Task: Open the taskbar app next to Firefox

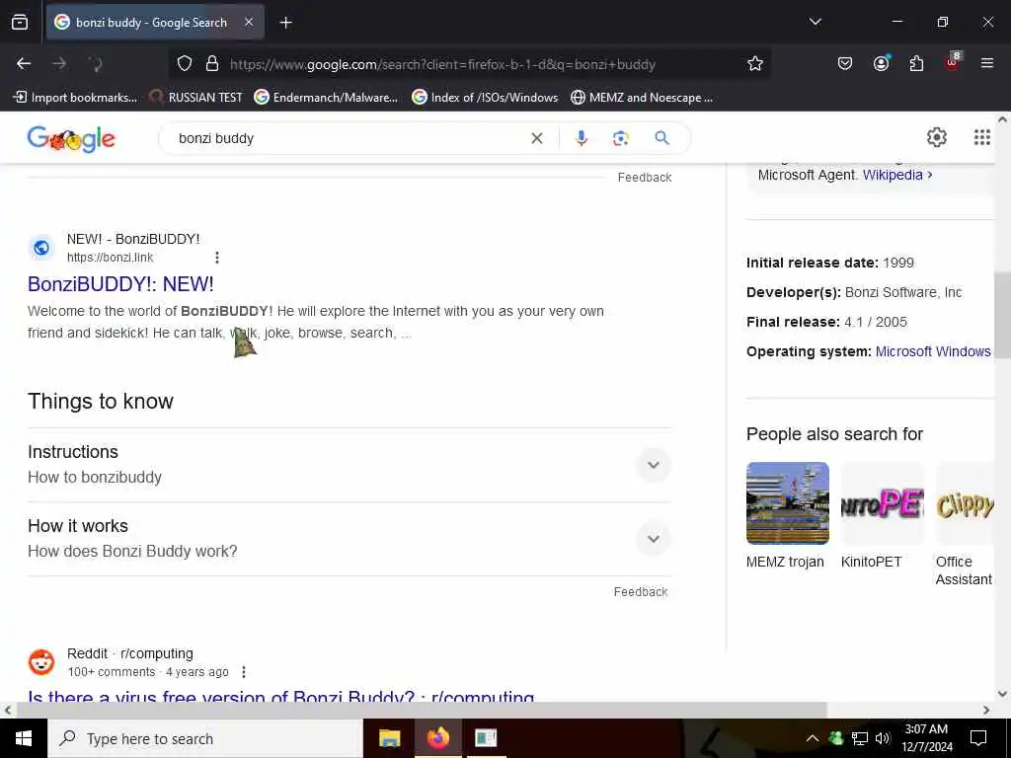Action: tap(486, 738)
